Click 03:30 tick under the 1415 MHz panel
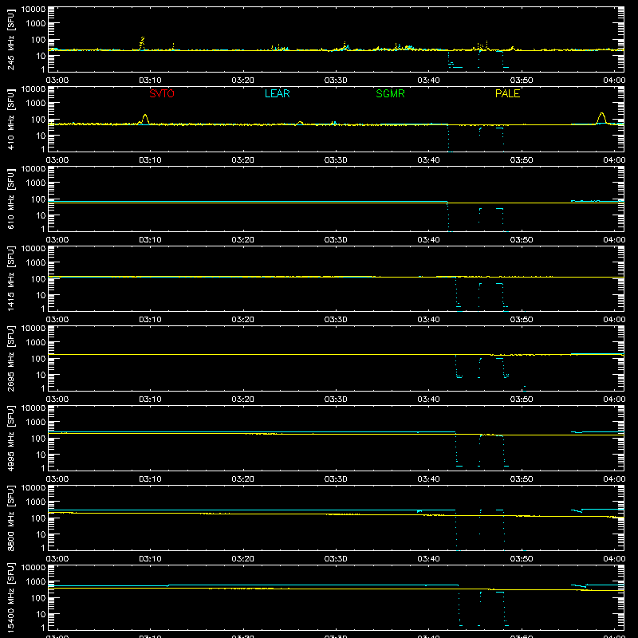The height and width of the screenshot is (638, 638). pos(336,320)
